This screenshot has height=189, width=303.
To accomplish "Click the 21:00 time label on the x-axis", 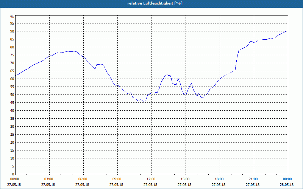I will pyautogui.click(x=254, y=179).
